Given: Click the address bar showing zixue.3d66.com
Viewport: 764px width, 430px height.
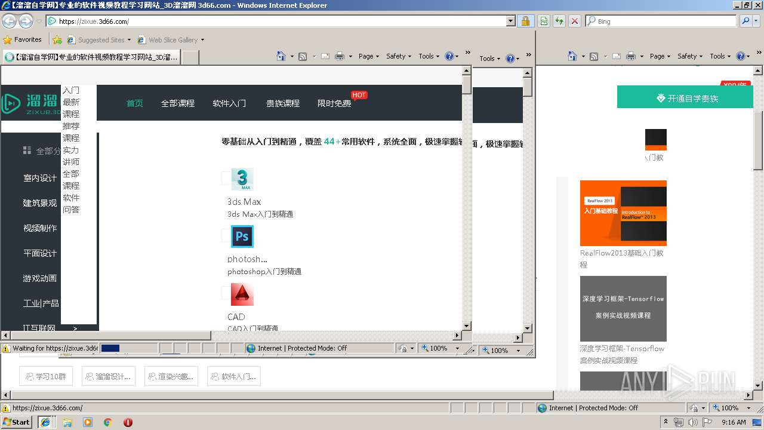Looking at the screenshot, I should pos(276,21).
